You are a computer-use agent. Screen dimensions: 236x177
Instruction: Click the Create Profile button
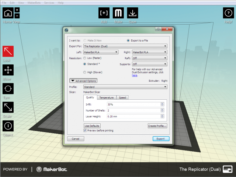[157, 126]
